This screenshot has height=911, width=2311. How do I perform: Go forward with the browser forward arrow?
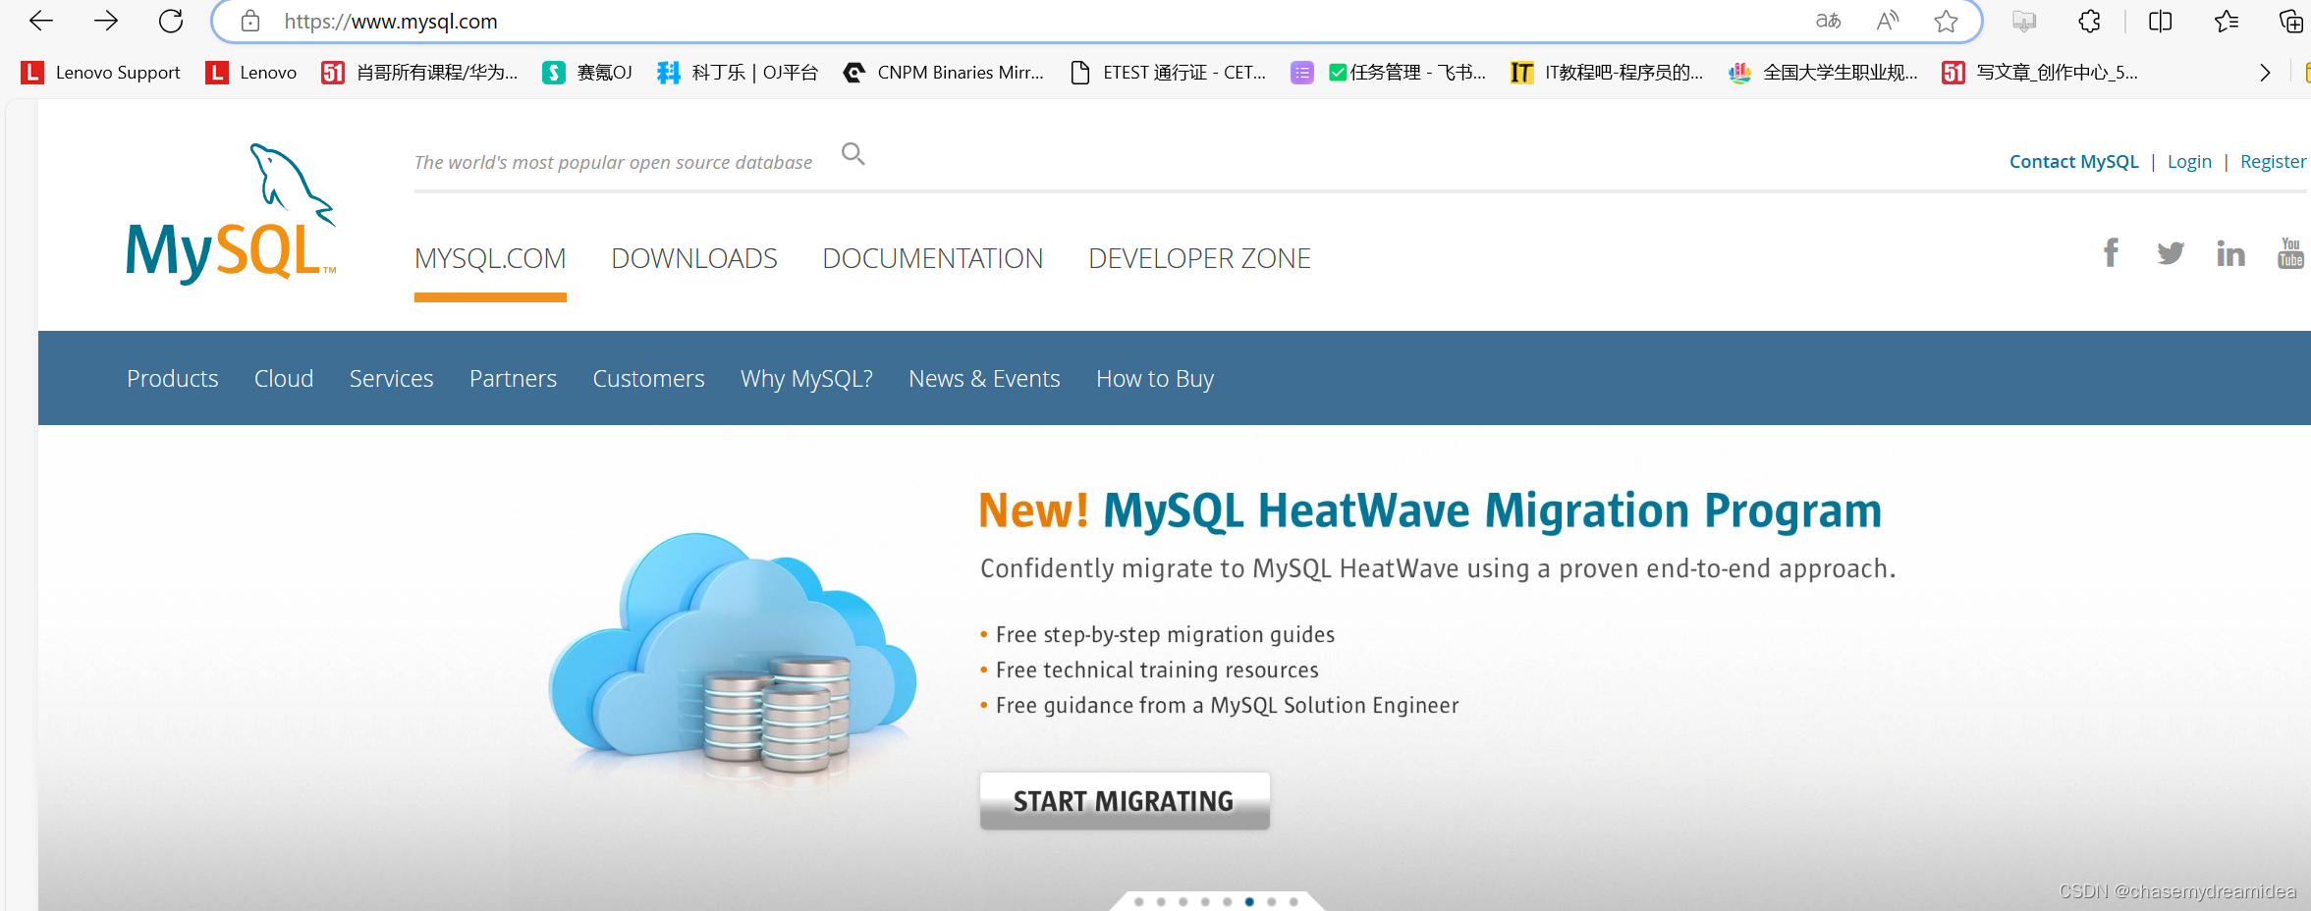(x=106, y=21)
